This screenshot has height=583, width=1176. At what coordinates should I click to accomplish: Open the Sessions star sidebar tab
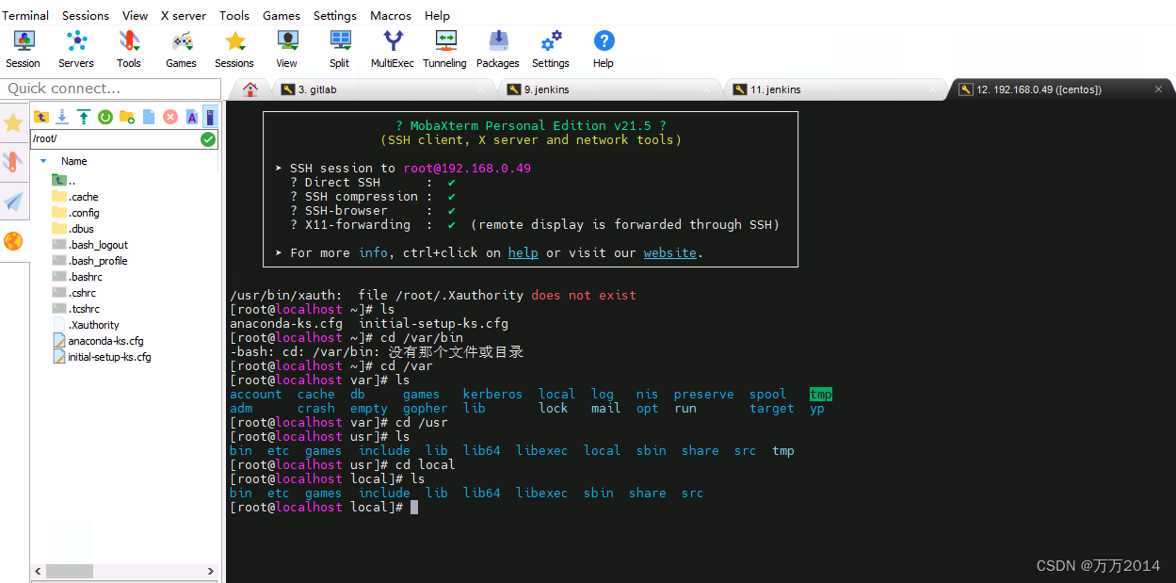click(x=13, y=123)
